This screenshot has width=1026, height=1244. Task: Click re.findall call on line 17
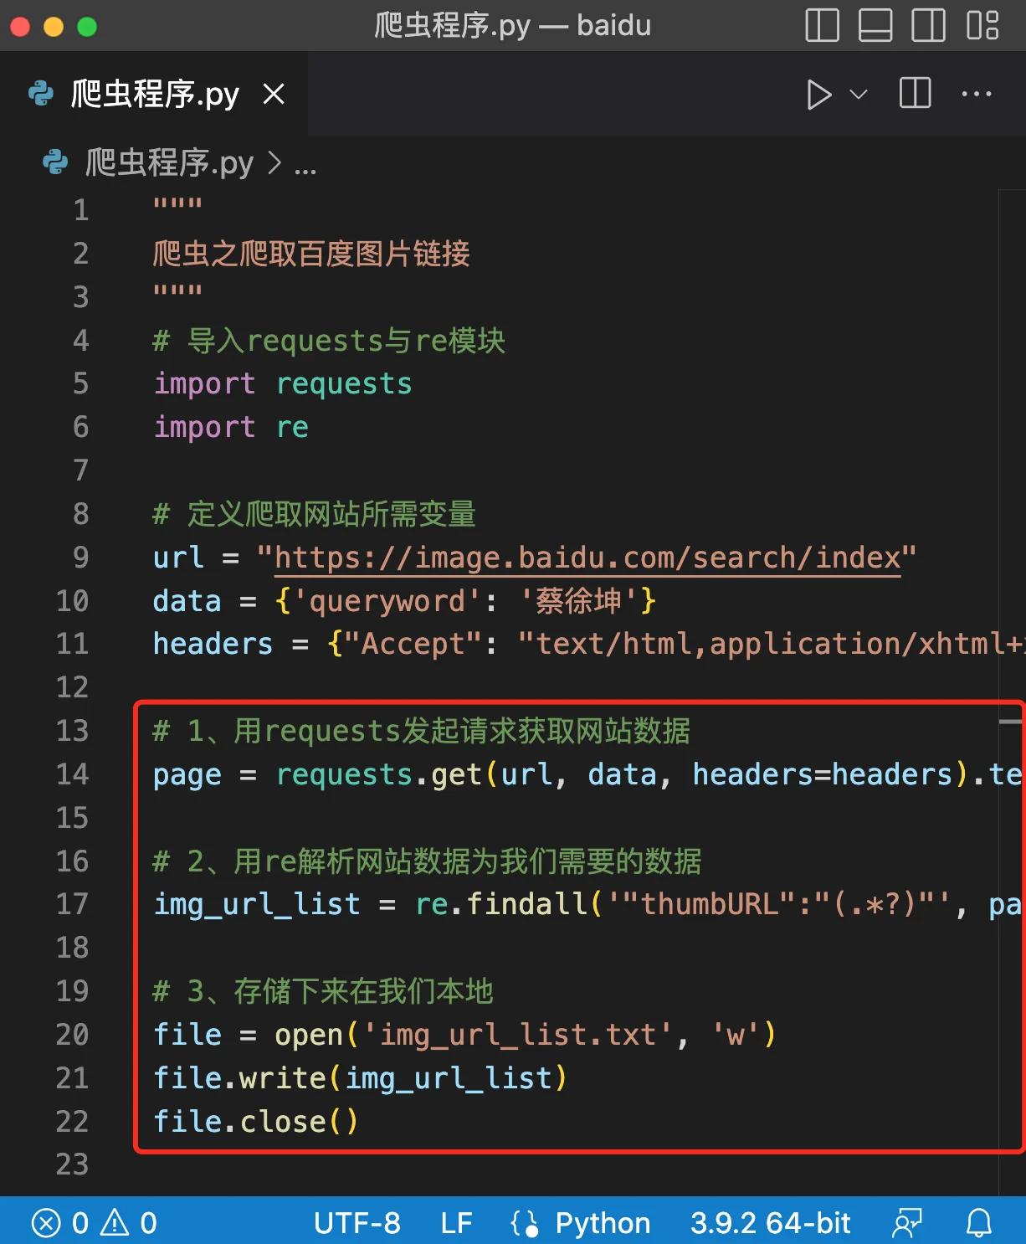click(718, 904)
